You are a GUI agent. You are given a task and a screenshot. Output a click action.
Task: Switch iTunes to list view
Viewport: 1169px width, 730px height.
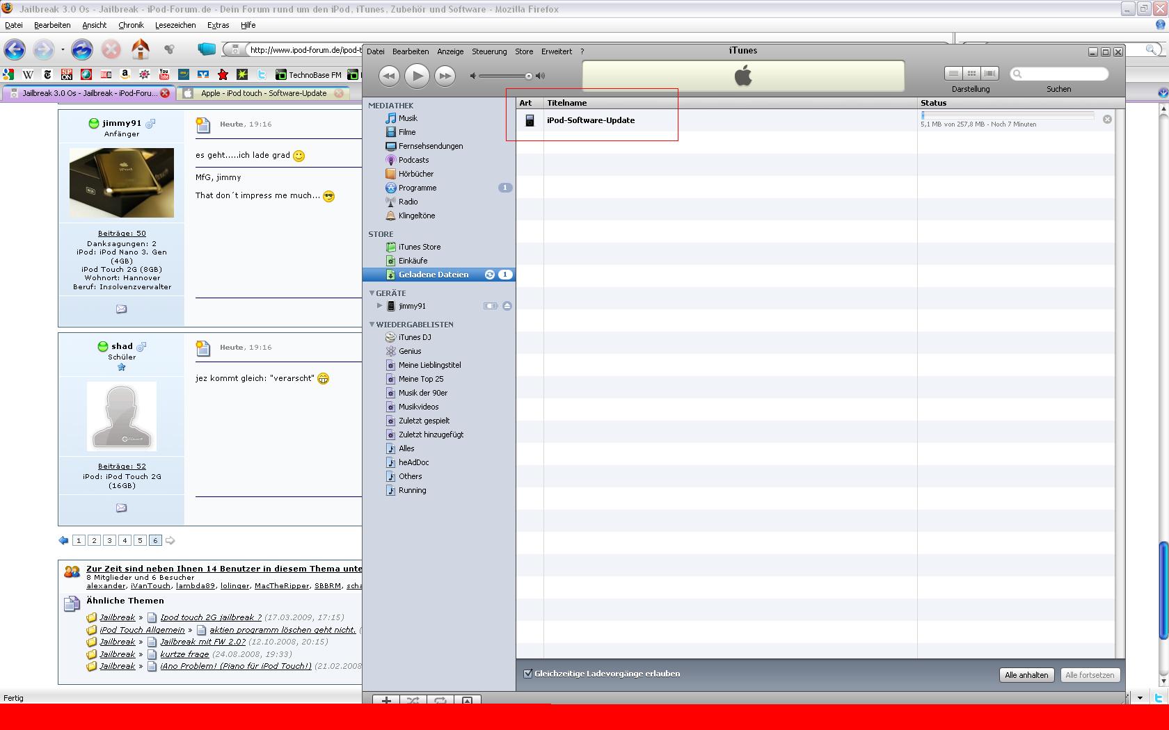click(x=953, y=73)
